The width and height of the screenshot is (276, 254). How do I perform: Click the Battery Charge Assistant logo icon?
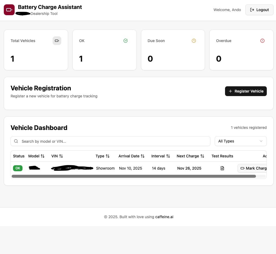[x=9, y=10]
